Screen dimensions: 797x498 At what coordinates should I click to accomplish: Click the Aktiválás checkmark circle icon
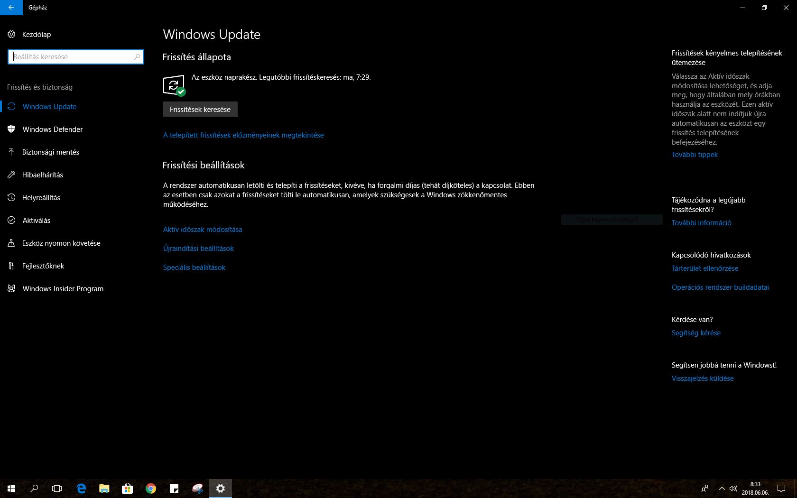pyautogui.click(x=11, y=221)
